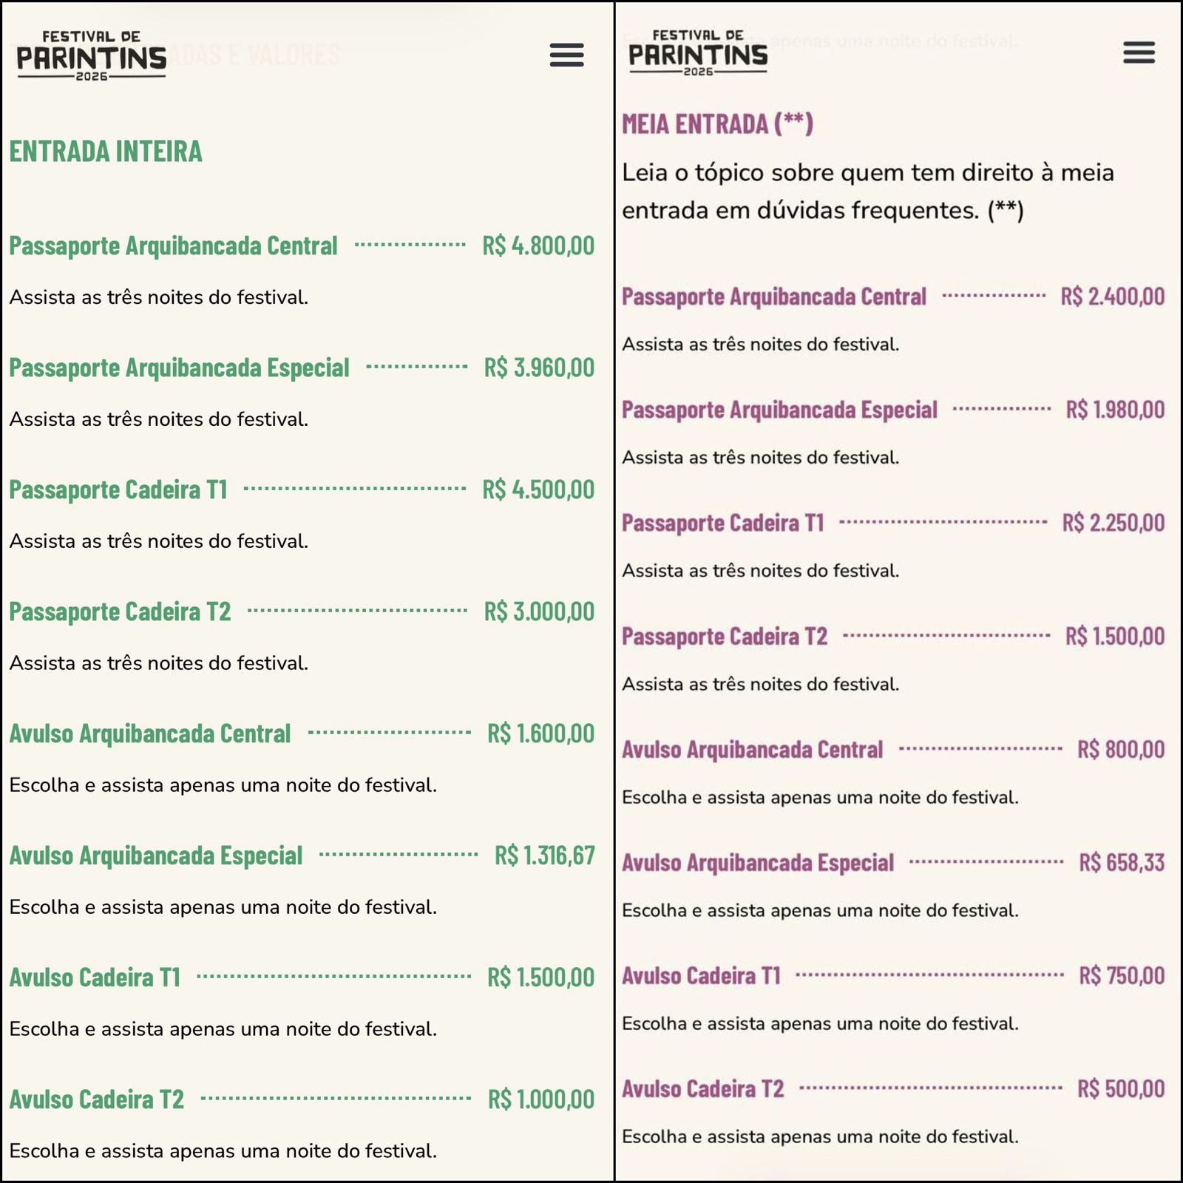1183x1183 pixels.
Task: Pick green Passaporte Cadeira T2 ticket
Action: pos(120,611)
